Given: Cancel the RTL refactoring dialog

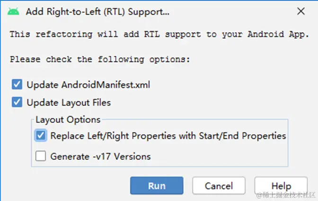Looking at the screenshot, I should click(219, 186).
